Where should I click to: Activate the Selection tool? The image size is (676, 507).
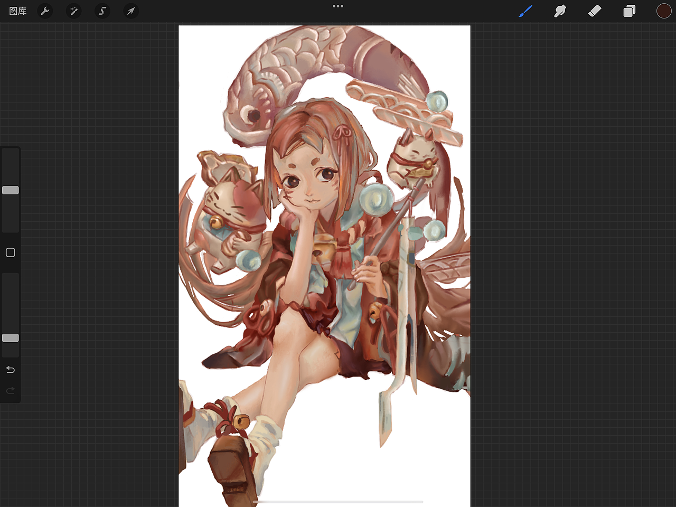(102, 11)
